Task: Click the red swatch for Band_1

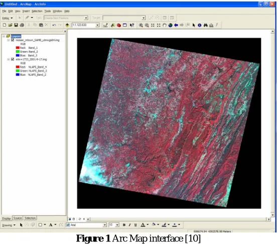Action: point(18,48)
